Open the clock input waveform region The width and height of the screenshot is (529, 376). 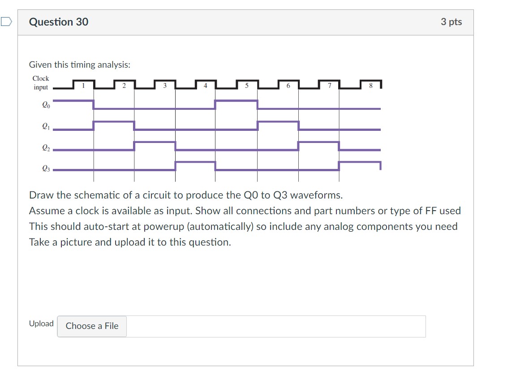pyautogui.click(x=179, y=84)
